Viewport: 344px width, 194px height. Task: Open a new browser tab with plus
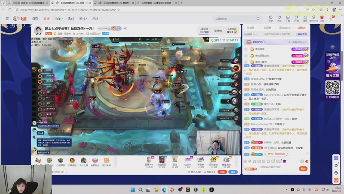click(x=181, y=3)
